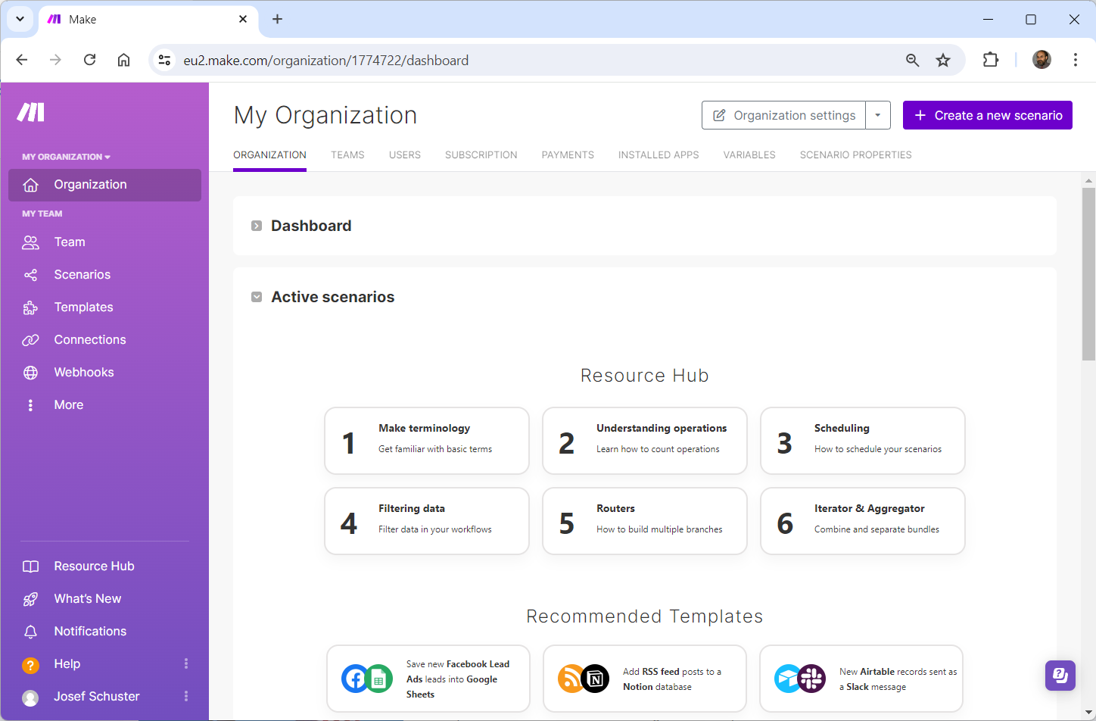Image resolution: width=1096 pixels, height=721 pixels.
Task: Expand the Dashboard section
Action: coord(257,226)
